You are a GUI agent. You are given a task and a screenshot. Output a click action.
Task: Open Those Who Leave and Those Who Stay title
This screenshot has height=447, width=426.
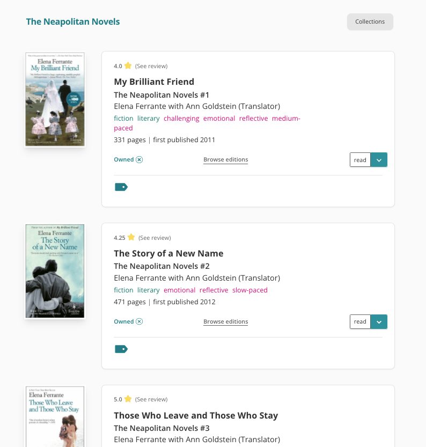(196, 416)
